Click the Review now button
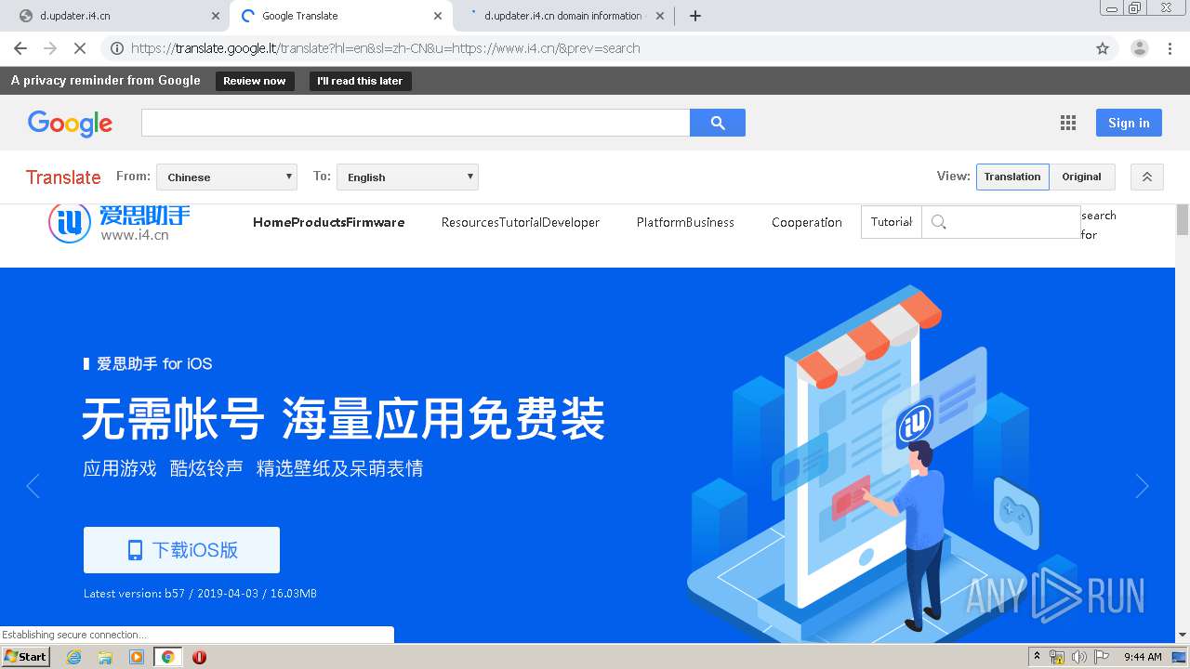The image size is (1190, 669). pyautogui.click(x=255, y=81)
